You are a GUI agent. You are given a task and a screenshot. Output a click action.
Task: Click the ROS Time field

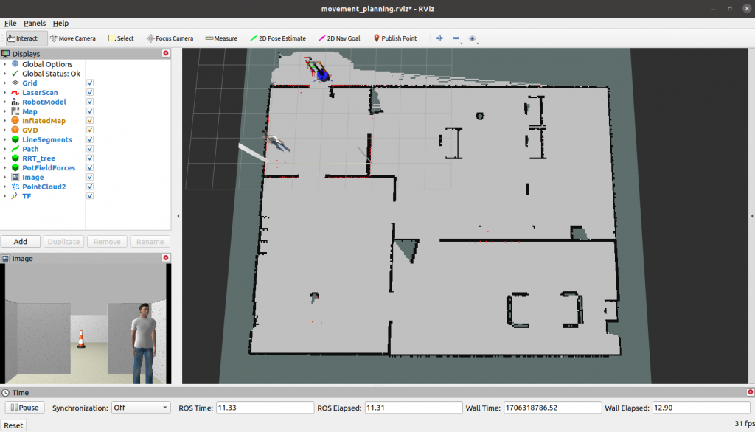[x=265, y=408]
